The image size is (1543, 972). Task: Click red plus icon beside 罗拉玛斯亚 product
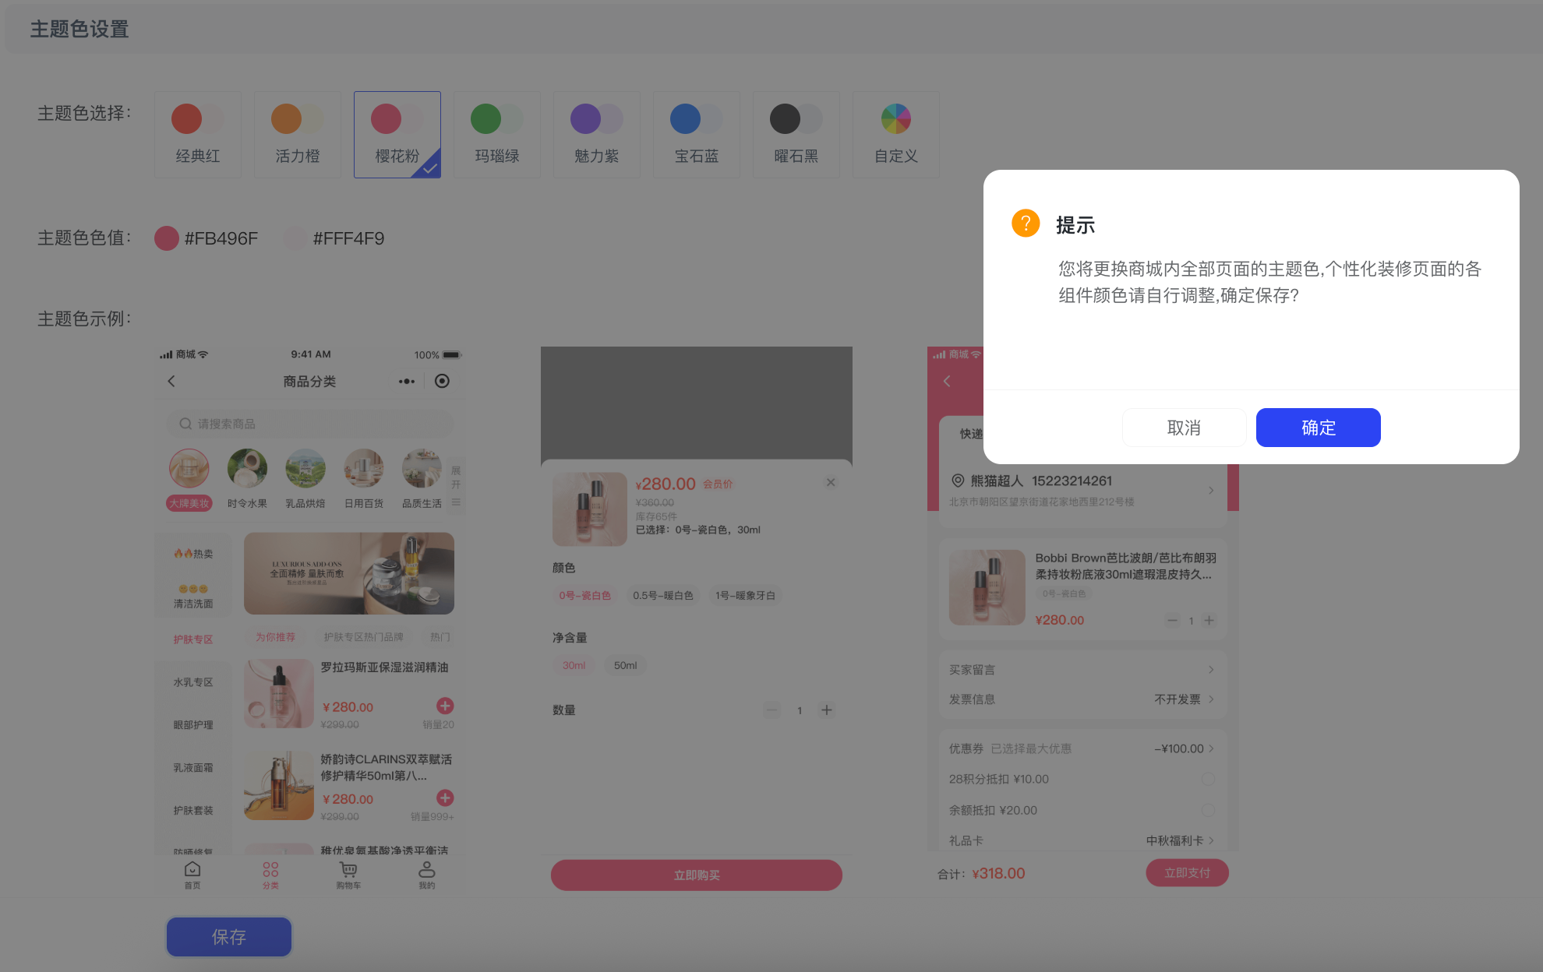click(x=445, y=706)
